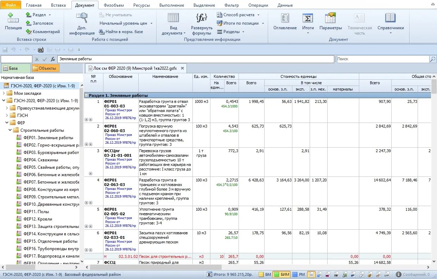Image resolution: width=437 pixels, height=279 pixels.
Task: Expand the Правоустанавливающие документы node
Action: [x=7, y=108]
